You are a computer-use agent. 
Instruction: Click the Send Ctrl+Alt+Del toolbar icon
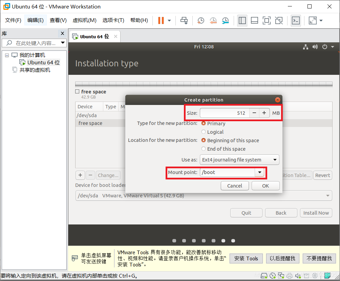(x=184, y=21)
